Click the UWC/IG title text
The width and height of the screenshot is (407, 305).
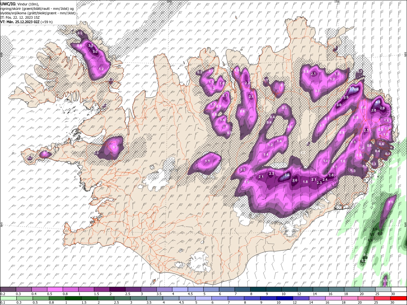click(7, 3)
